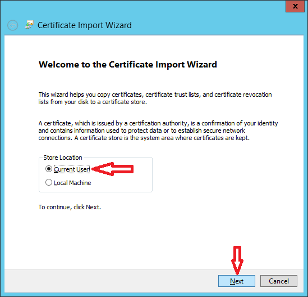Click the 'To continue, click Next.' text
308x297 pixels.
click(70, 207)
